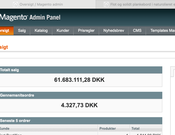Click the Totalt salg panel header
Image resolution: width=175 pixels, height=135 pixels.
point(81,70)
